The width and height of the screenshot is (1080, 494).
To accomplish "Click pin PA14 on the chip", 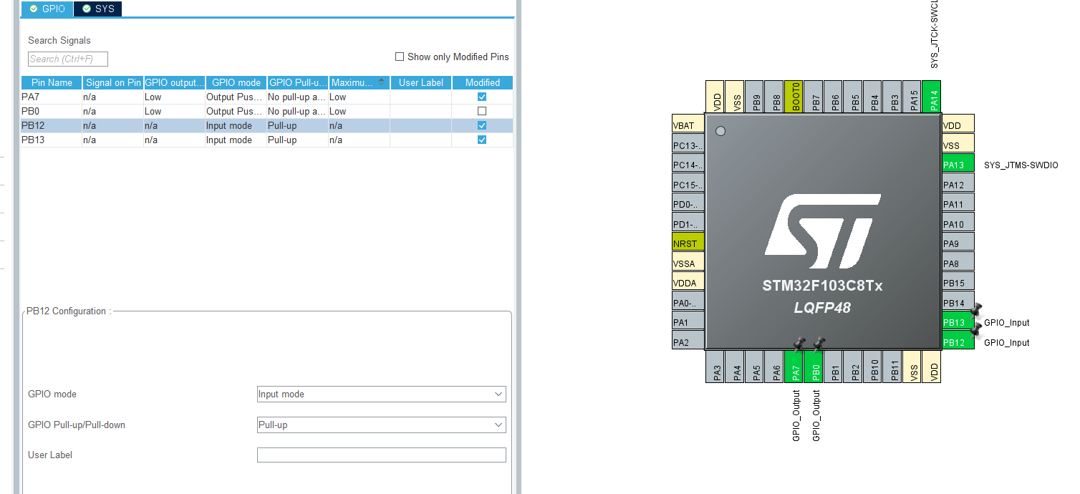I will tap(932, 96).
